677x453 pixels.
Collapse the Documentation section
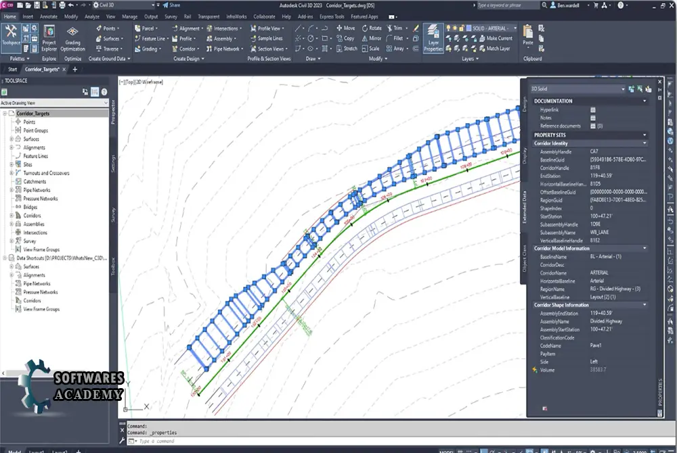click(x=645, y=101)
